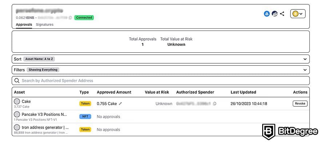The height and width of the screenshot is (142, 320).
Task: Click the Connected status badge
Action: (x=84, y=18)
